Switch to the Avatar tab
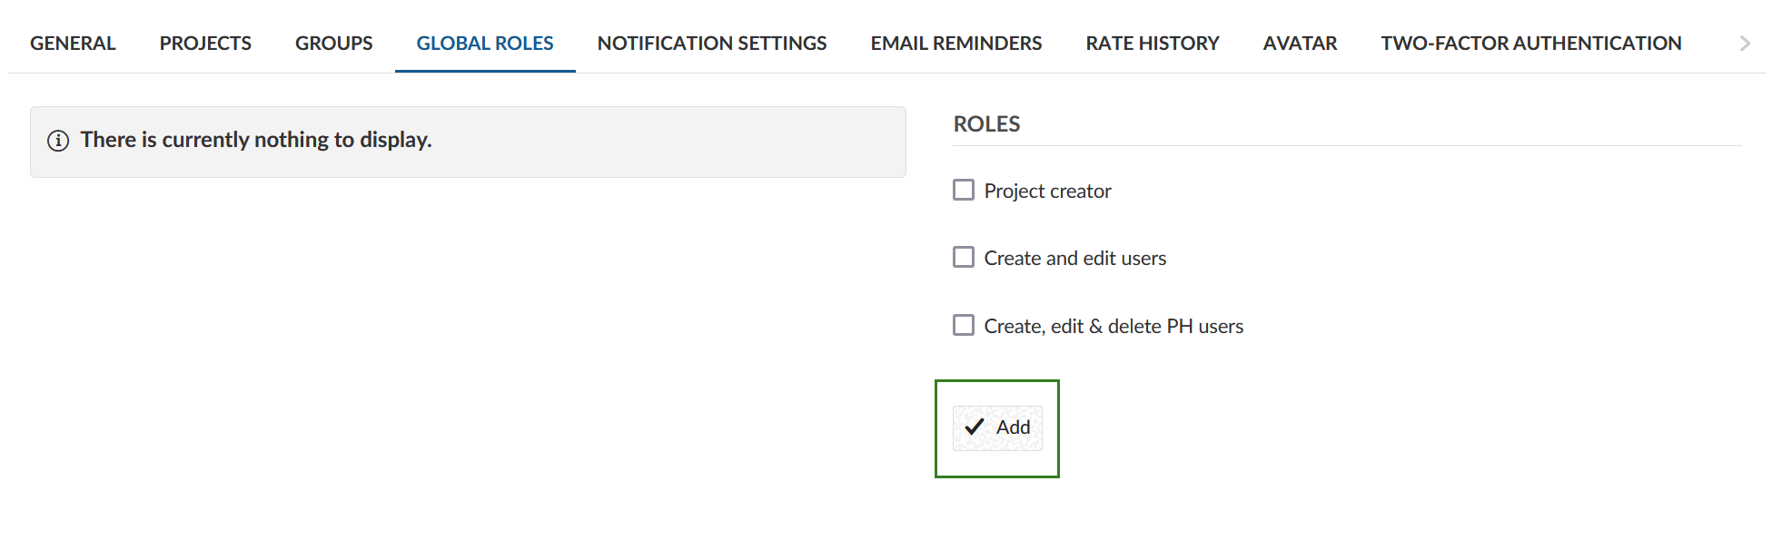Screen dimensions: 1772x540 1299,42
